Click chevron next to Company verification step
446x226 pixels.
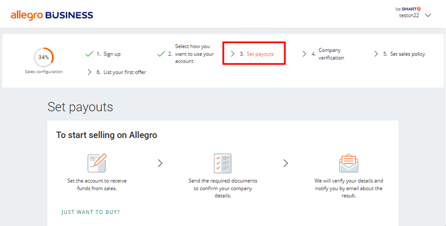click(x=305, y=54)
